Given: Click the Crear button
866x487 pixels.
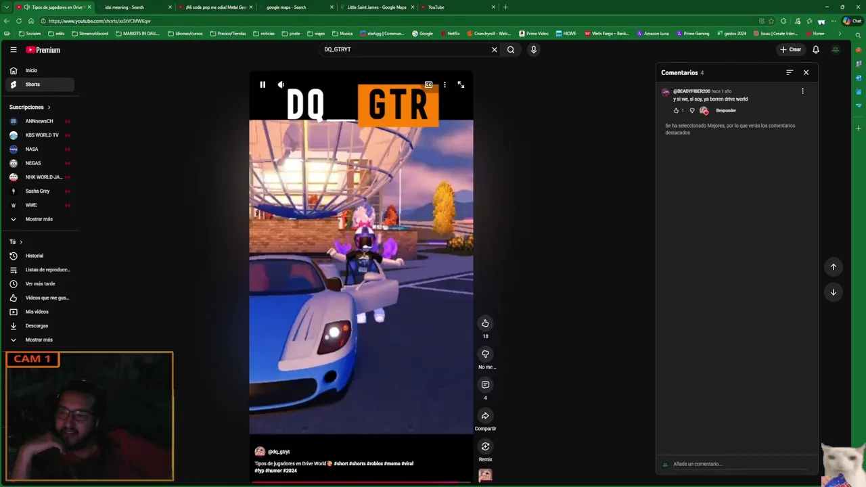Looking at the screenshot, I should [x=790, y=49].
